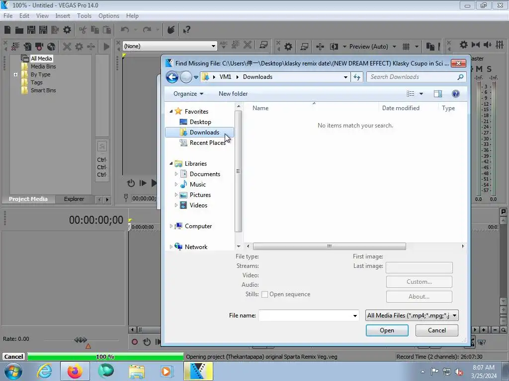Click the Start Preview play icon in Project Media
Screen dimensions: 509x381
coord(106,46)
